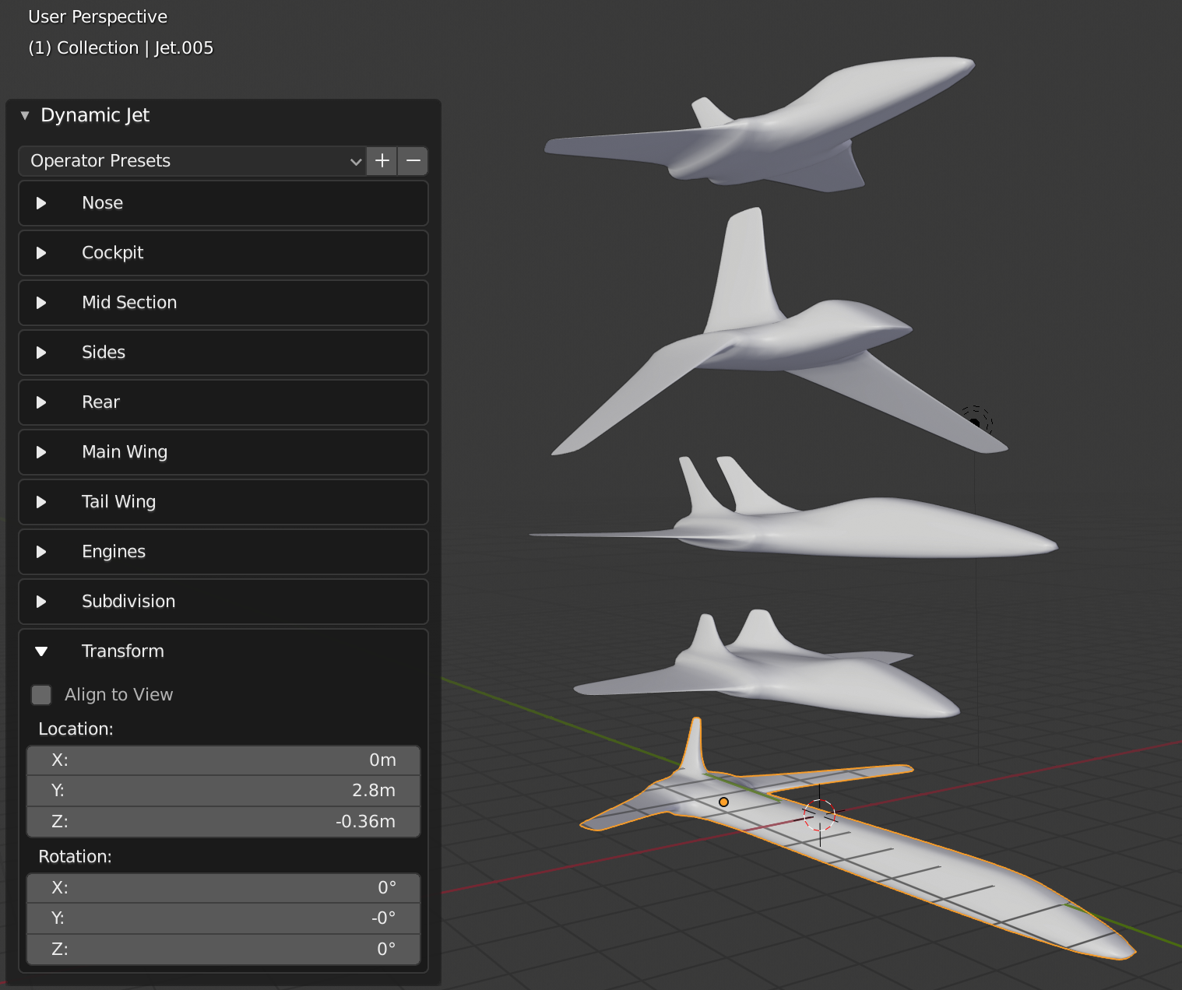Enable the Align to View checkbox

click(x=41, y=694)
